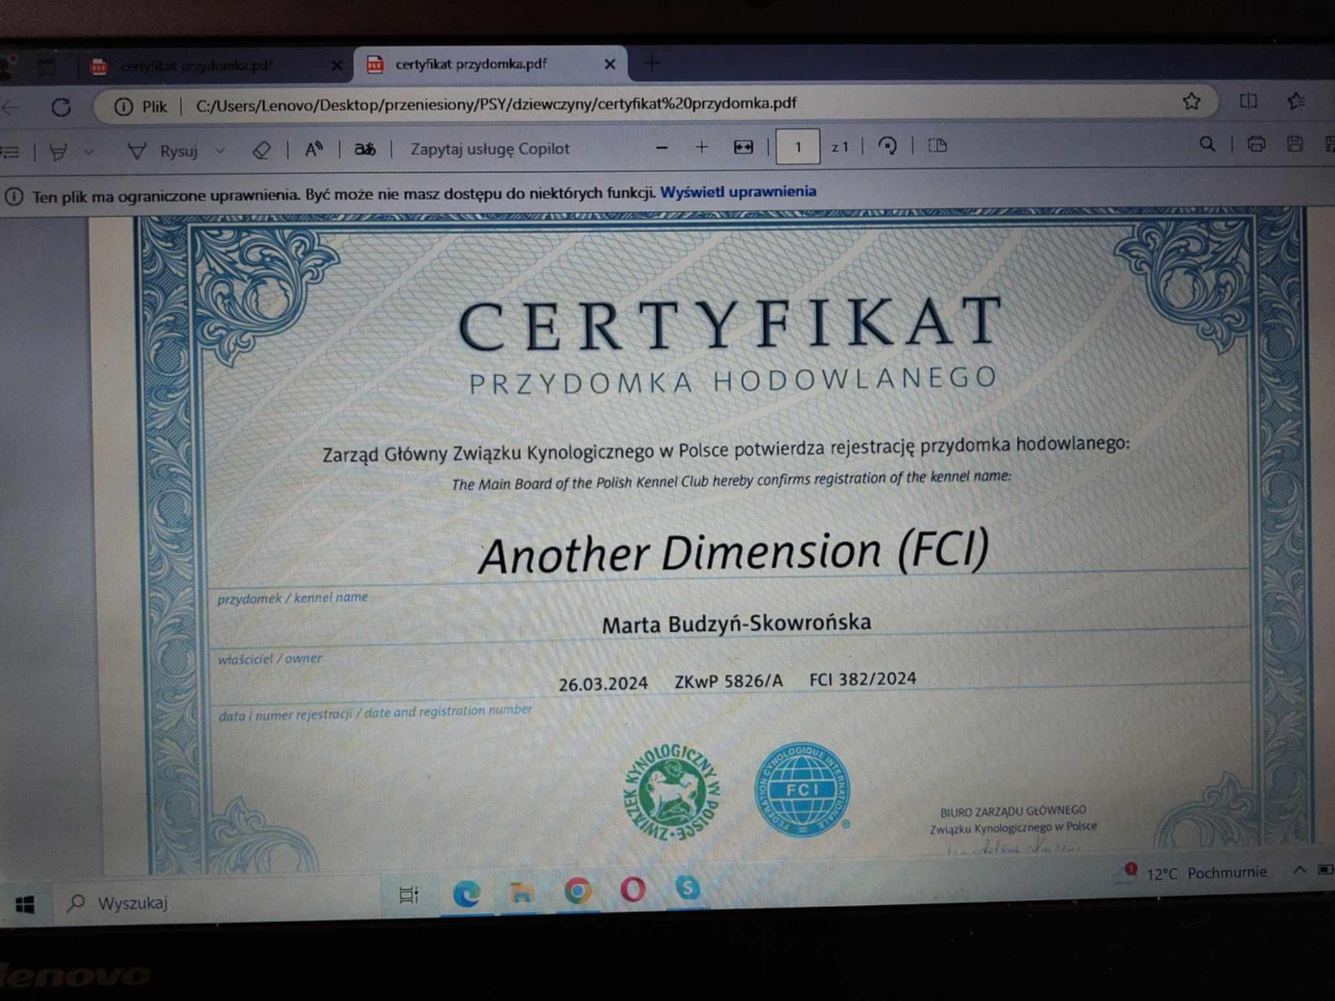
Task: Expand the highlight tool dropdown arrow
Action: pyautogui.click(x=89, y=152)
